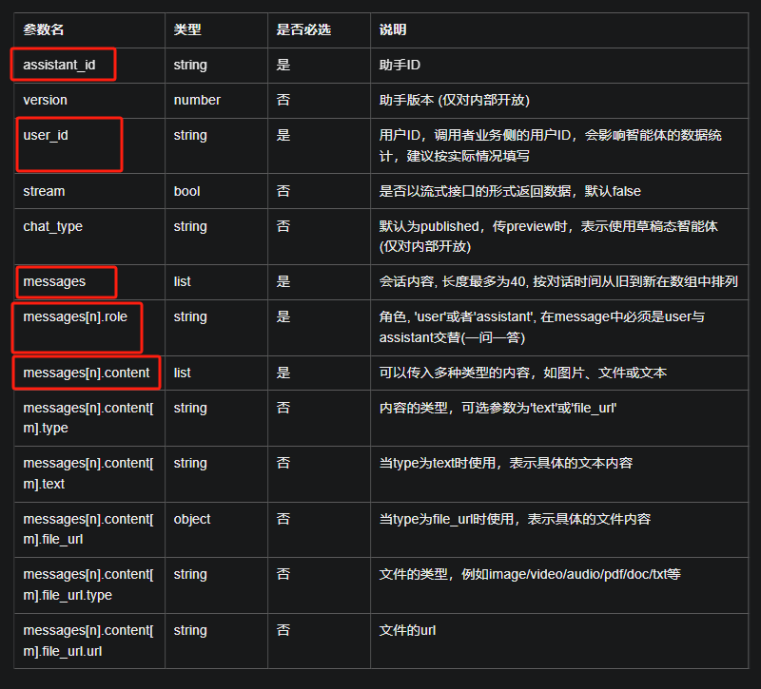Viewport: 761px width, 689px height.
Task: Click the 当type为file_url时使用 description
Action: (x=515, y=519)
